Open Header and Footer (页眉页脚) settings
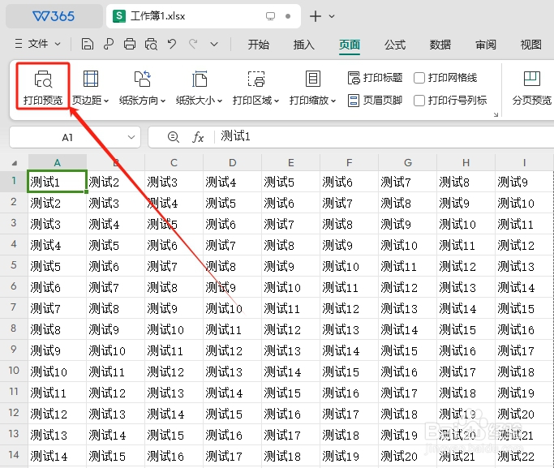 [376, 101]
